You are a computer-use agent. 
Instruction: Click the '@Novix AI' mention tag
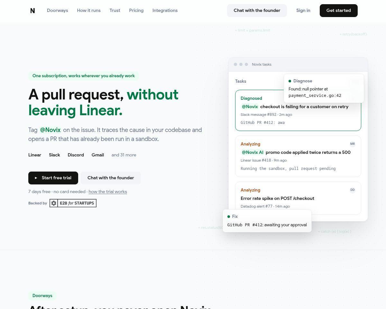pos(253,152)
